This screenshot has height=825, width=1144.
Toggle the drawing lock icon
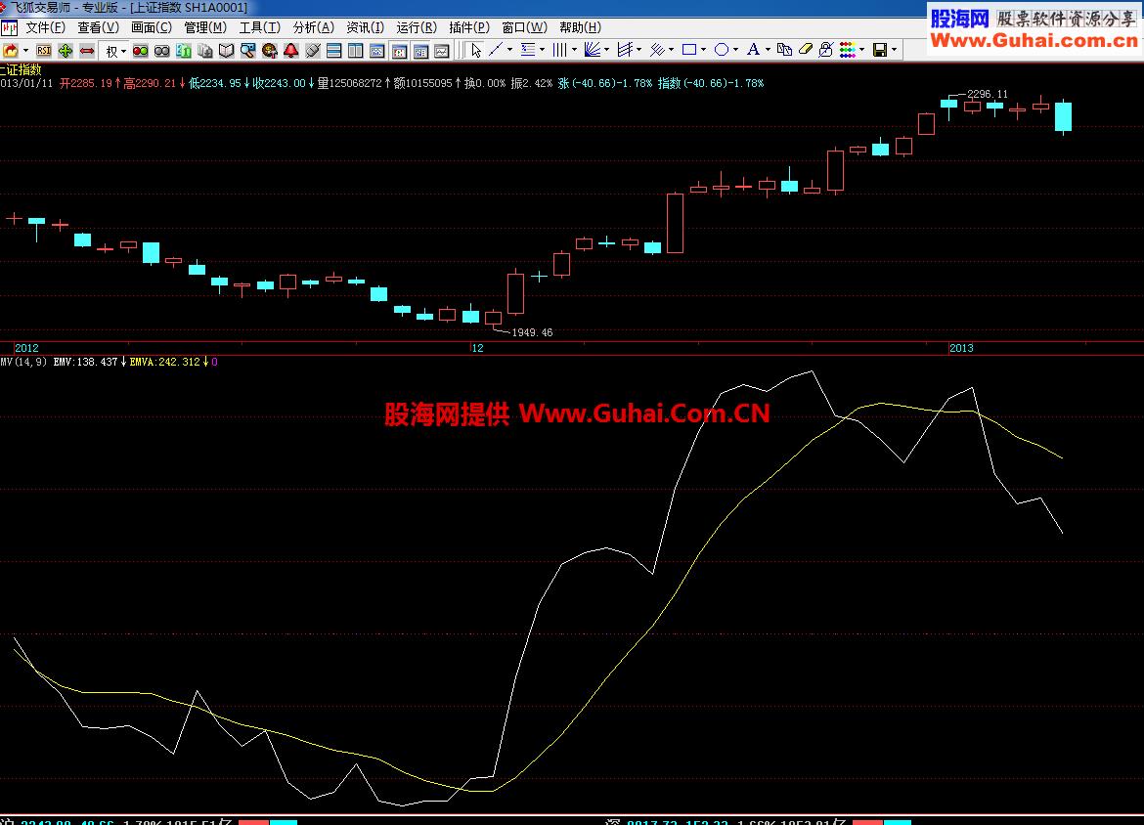point(825,50)
